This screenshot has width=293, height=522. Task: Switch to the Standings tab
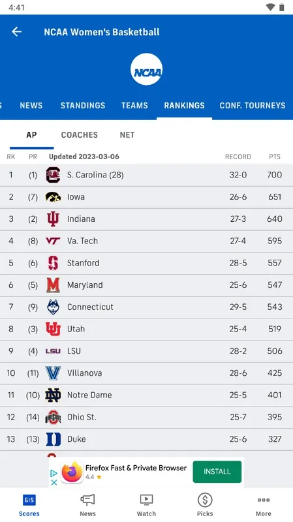click(83, 106)
